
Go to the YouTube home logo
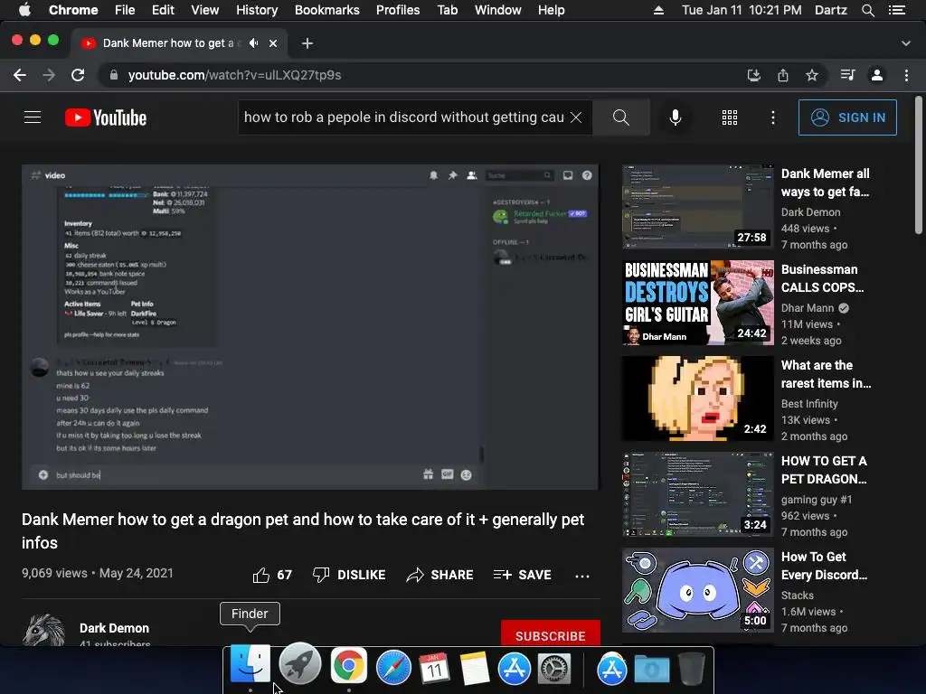point(106,117)
